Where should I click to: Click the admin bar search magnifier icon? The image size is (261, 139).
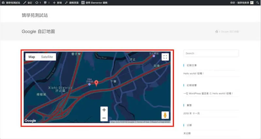pos(258,3)
